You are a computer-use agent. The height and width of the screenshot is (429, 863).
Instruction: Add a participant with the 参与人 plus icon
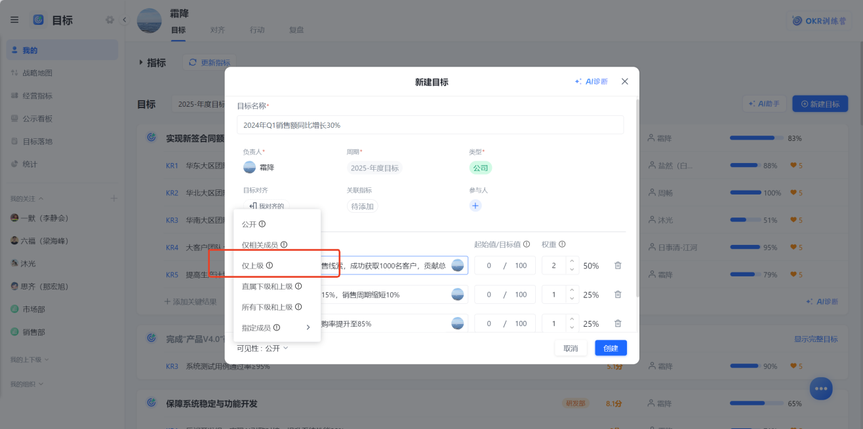[475, 206]
